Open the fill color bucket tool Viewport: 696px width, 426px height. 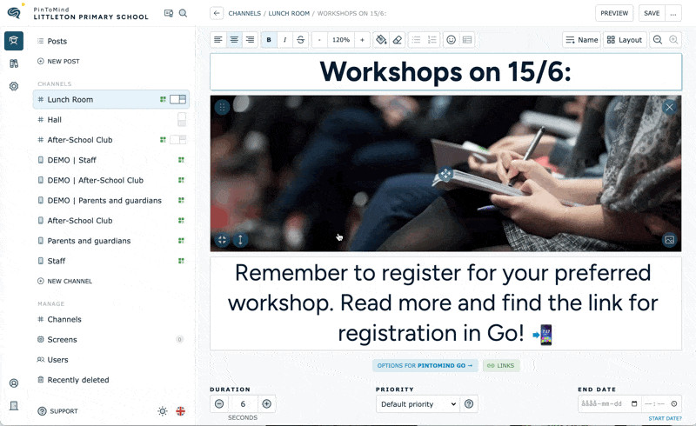[x=381, y=40]
